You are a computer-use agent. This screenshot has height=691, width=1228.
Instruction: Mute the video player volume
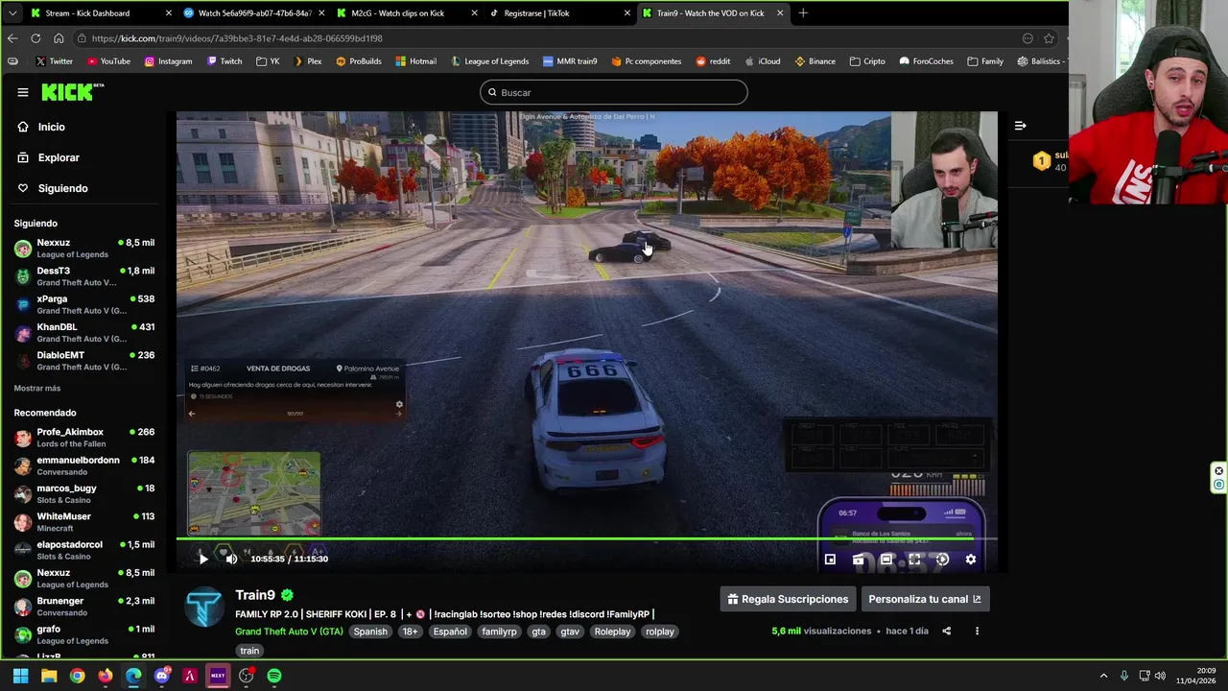(x=231, y=559)
